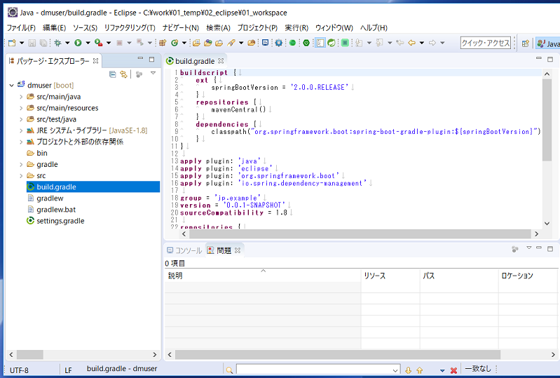Expand the JRE システム・ライブラリー node
560x378 pixels.
click(x=21, y=130)
